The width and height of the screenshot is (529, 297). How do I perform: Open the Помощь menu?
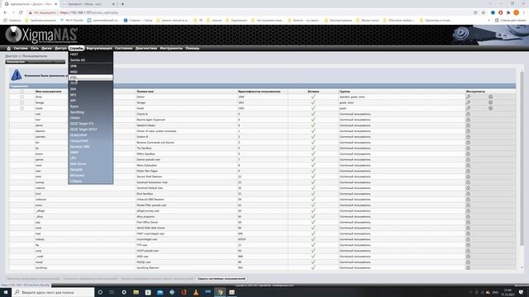193,48
